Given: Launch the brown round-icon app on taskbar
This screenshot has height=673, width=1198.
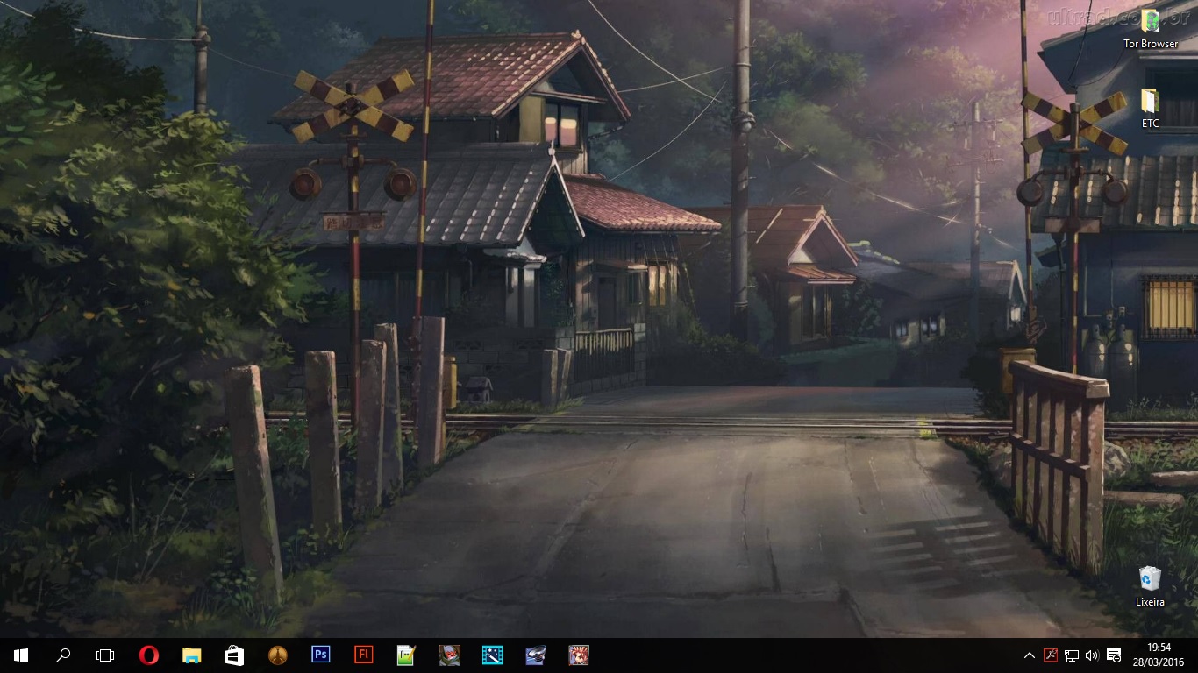Looking at the screenshot, I should point(277,655).
